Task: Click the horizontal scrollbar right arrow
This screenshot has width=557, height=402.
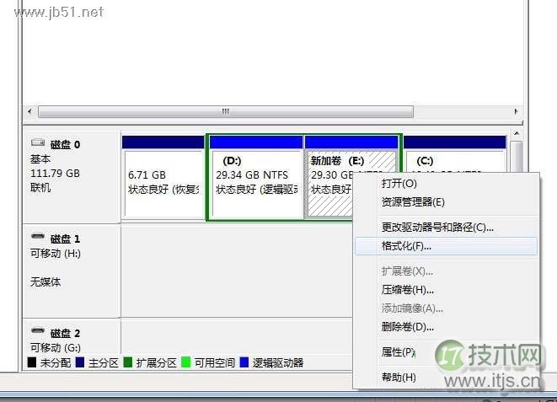Action: [517, 111]
